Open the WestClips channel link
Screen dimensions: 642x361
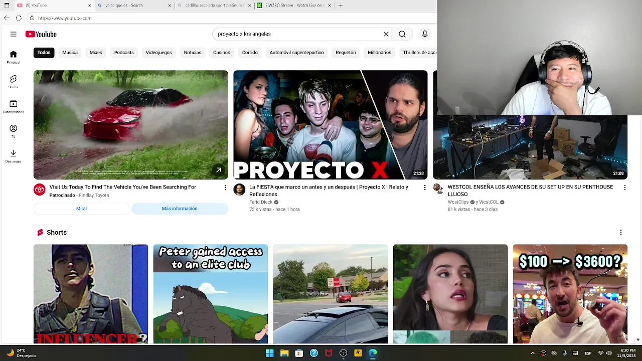tap(458, 202)
